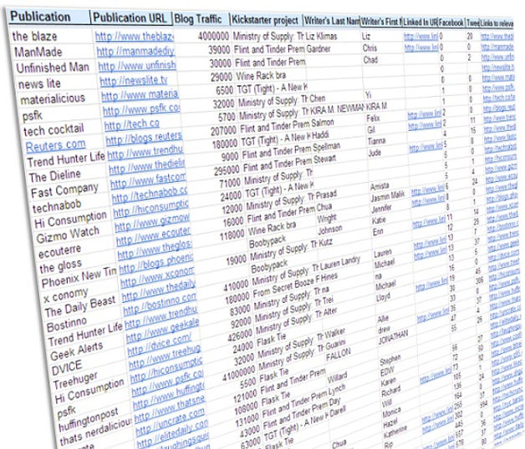525x449 pixels.
Task: Select the 'Fast Company' cell
Action: point(64,189)
